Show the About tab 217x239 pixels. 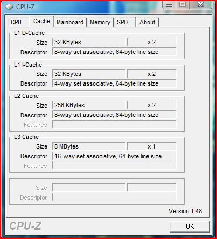pos(148,22)
